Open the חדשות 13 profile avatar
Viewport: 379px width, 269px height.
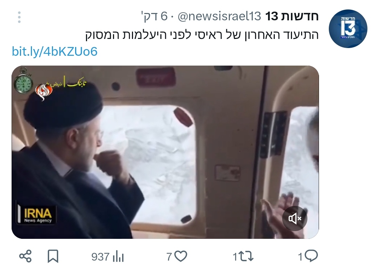click(x=348, y=29)
